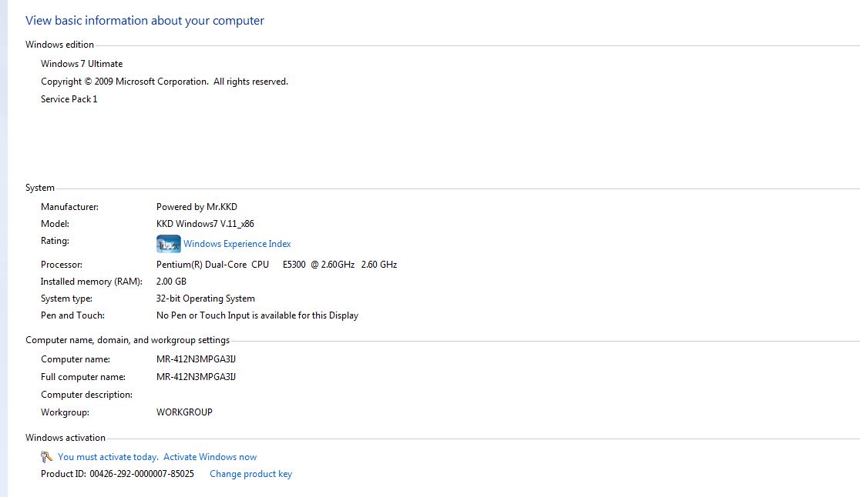The height and width of the screenshot is (497, 860).
Task: Click the WORKGROUP value
Action: click(184, 412)
